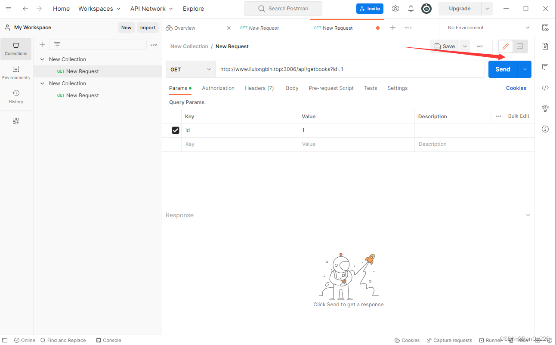Screen dimensions: 556x345
Task: Switch to the Headers (7) tab
Action: [x=259, y=88]
